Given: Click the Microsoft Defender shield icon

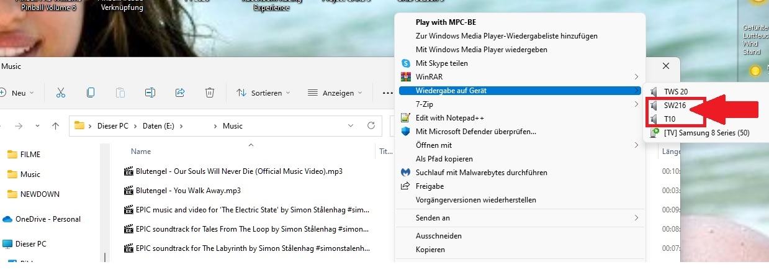Looking at the screenshot, I should tap(406, 132).
